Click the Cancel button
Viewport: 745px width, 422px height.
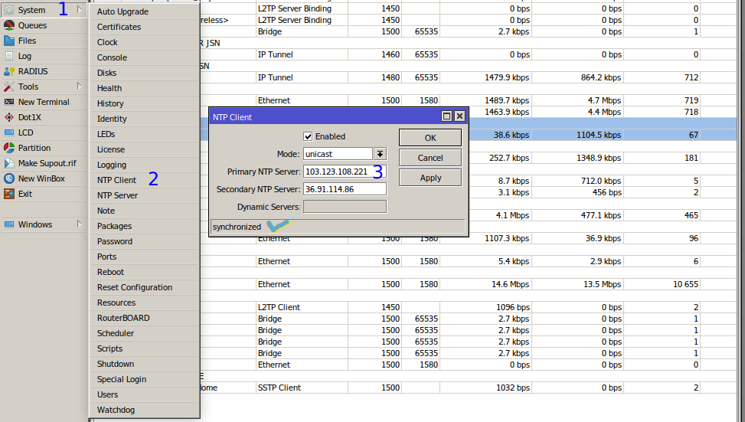pos(430,158)
